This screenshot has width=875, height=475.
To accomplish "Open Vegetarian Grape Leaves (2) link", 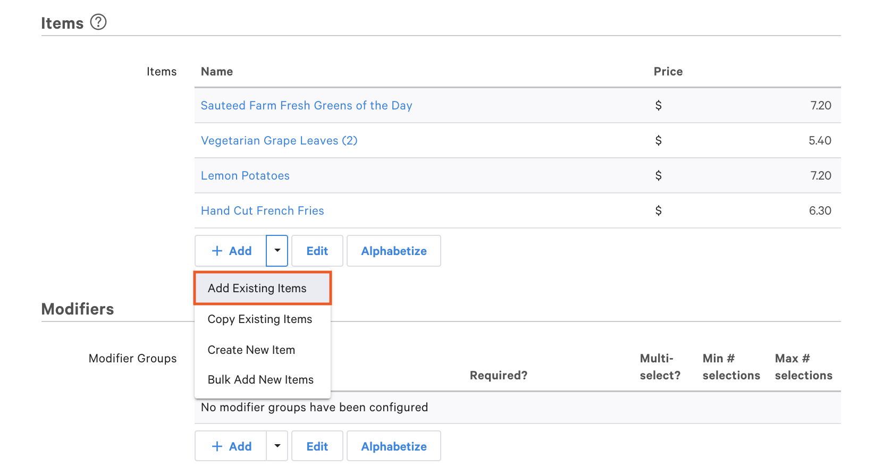I will click(x=279, y=141).
